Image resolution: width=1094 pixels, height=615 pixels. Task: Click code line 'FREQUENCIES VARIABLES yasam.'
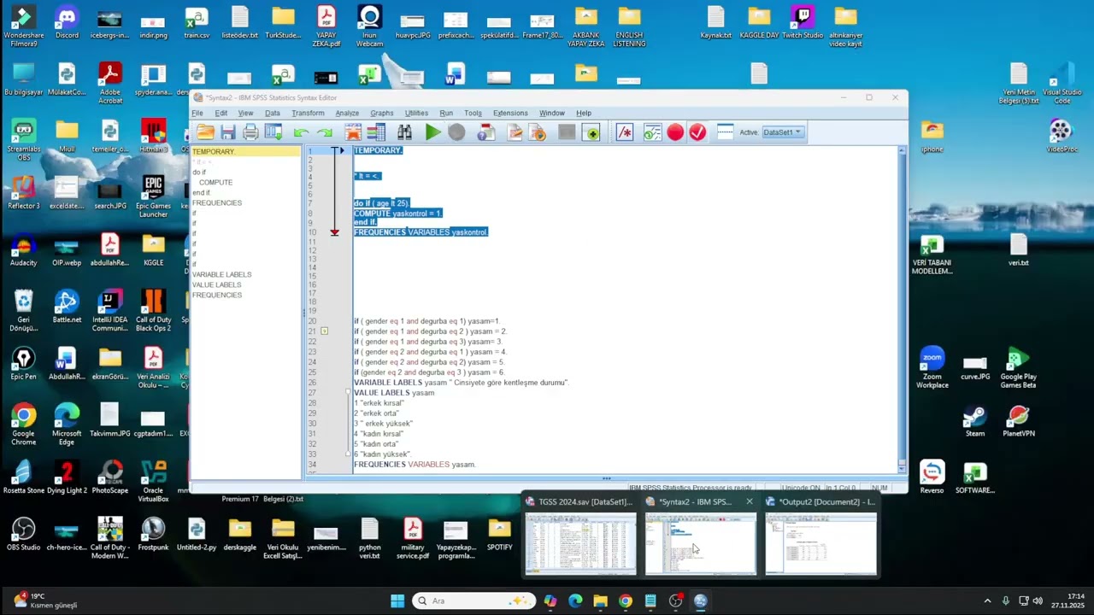point(415,465)
